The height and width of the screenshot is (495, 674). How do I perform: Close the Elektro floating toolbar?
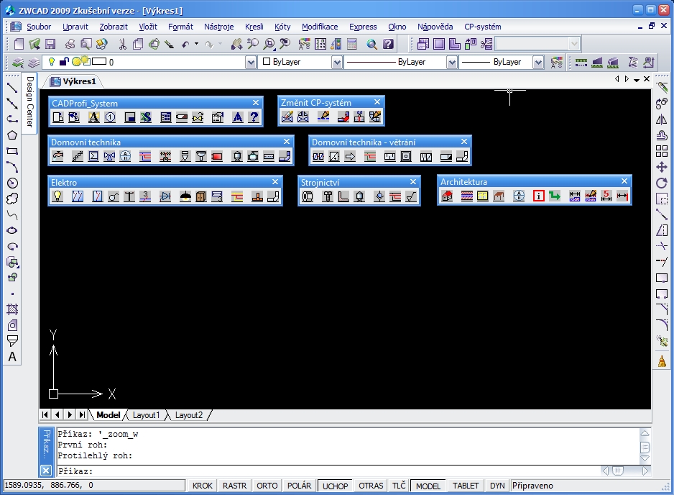pos(275,181)
